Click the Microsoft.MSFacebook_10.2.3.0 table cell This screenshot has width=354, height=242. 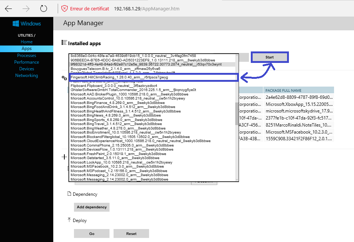299,132
